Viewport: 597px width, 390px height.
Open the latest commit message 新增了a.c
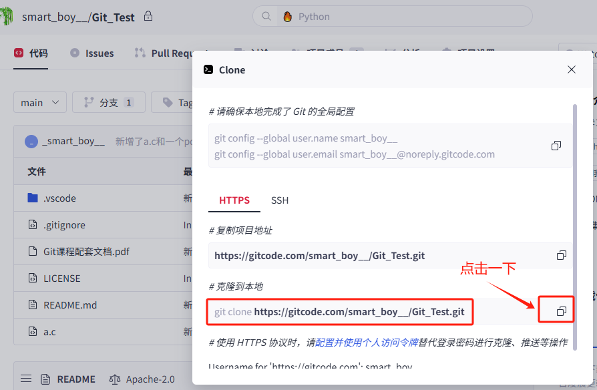click(154, 142)
